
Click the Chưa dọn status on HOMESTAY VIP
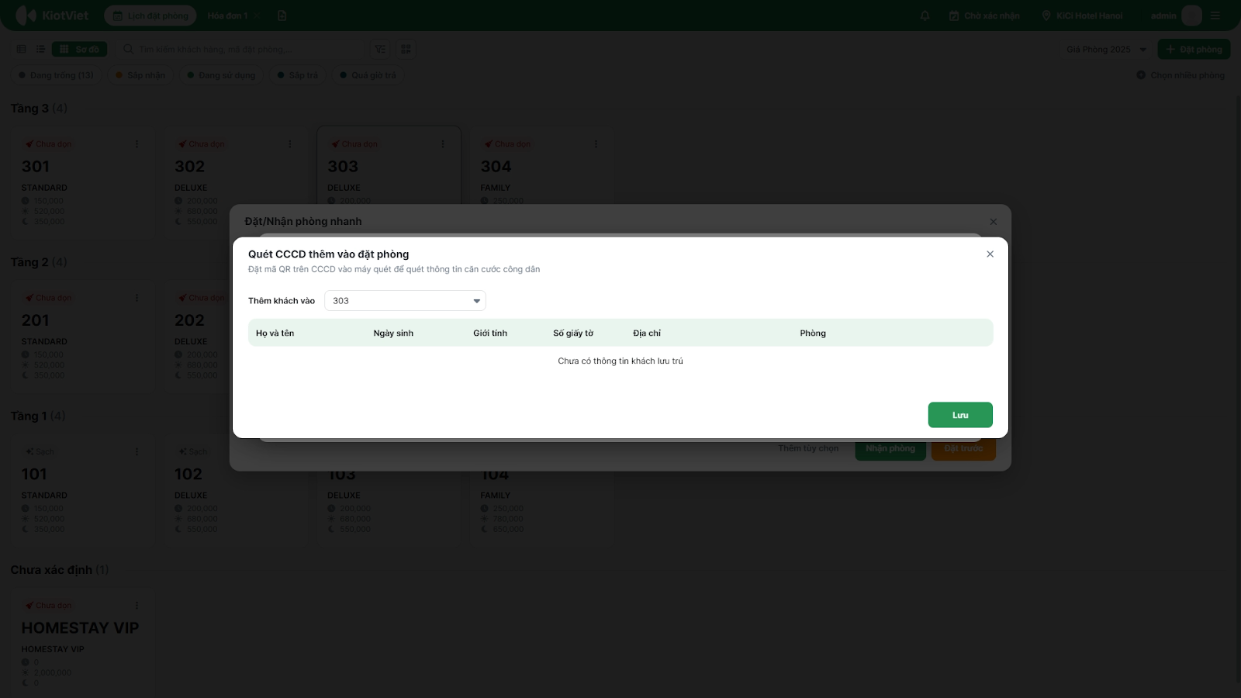click(x=48, y=606)
